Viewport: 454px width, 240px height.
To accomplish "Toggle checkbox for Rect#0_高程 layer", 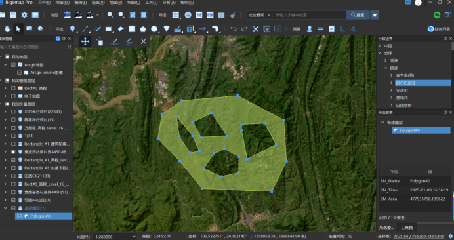I will point(13,88).
